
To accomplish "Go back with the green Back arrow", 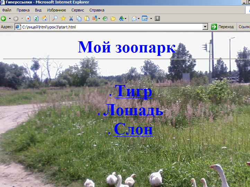I will coord(3,18).
